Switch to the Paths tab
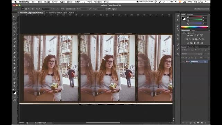This screenshot has height=125, width=222. tap(197, 47)
